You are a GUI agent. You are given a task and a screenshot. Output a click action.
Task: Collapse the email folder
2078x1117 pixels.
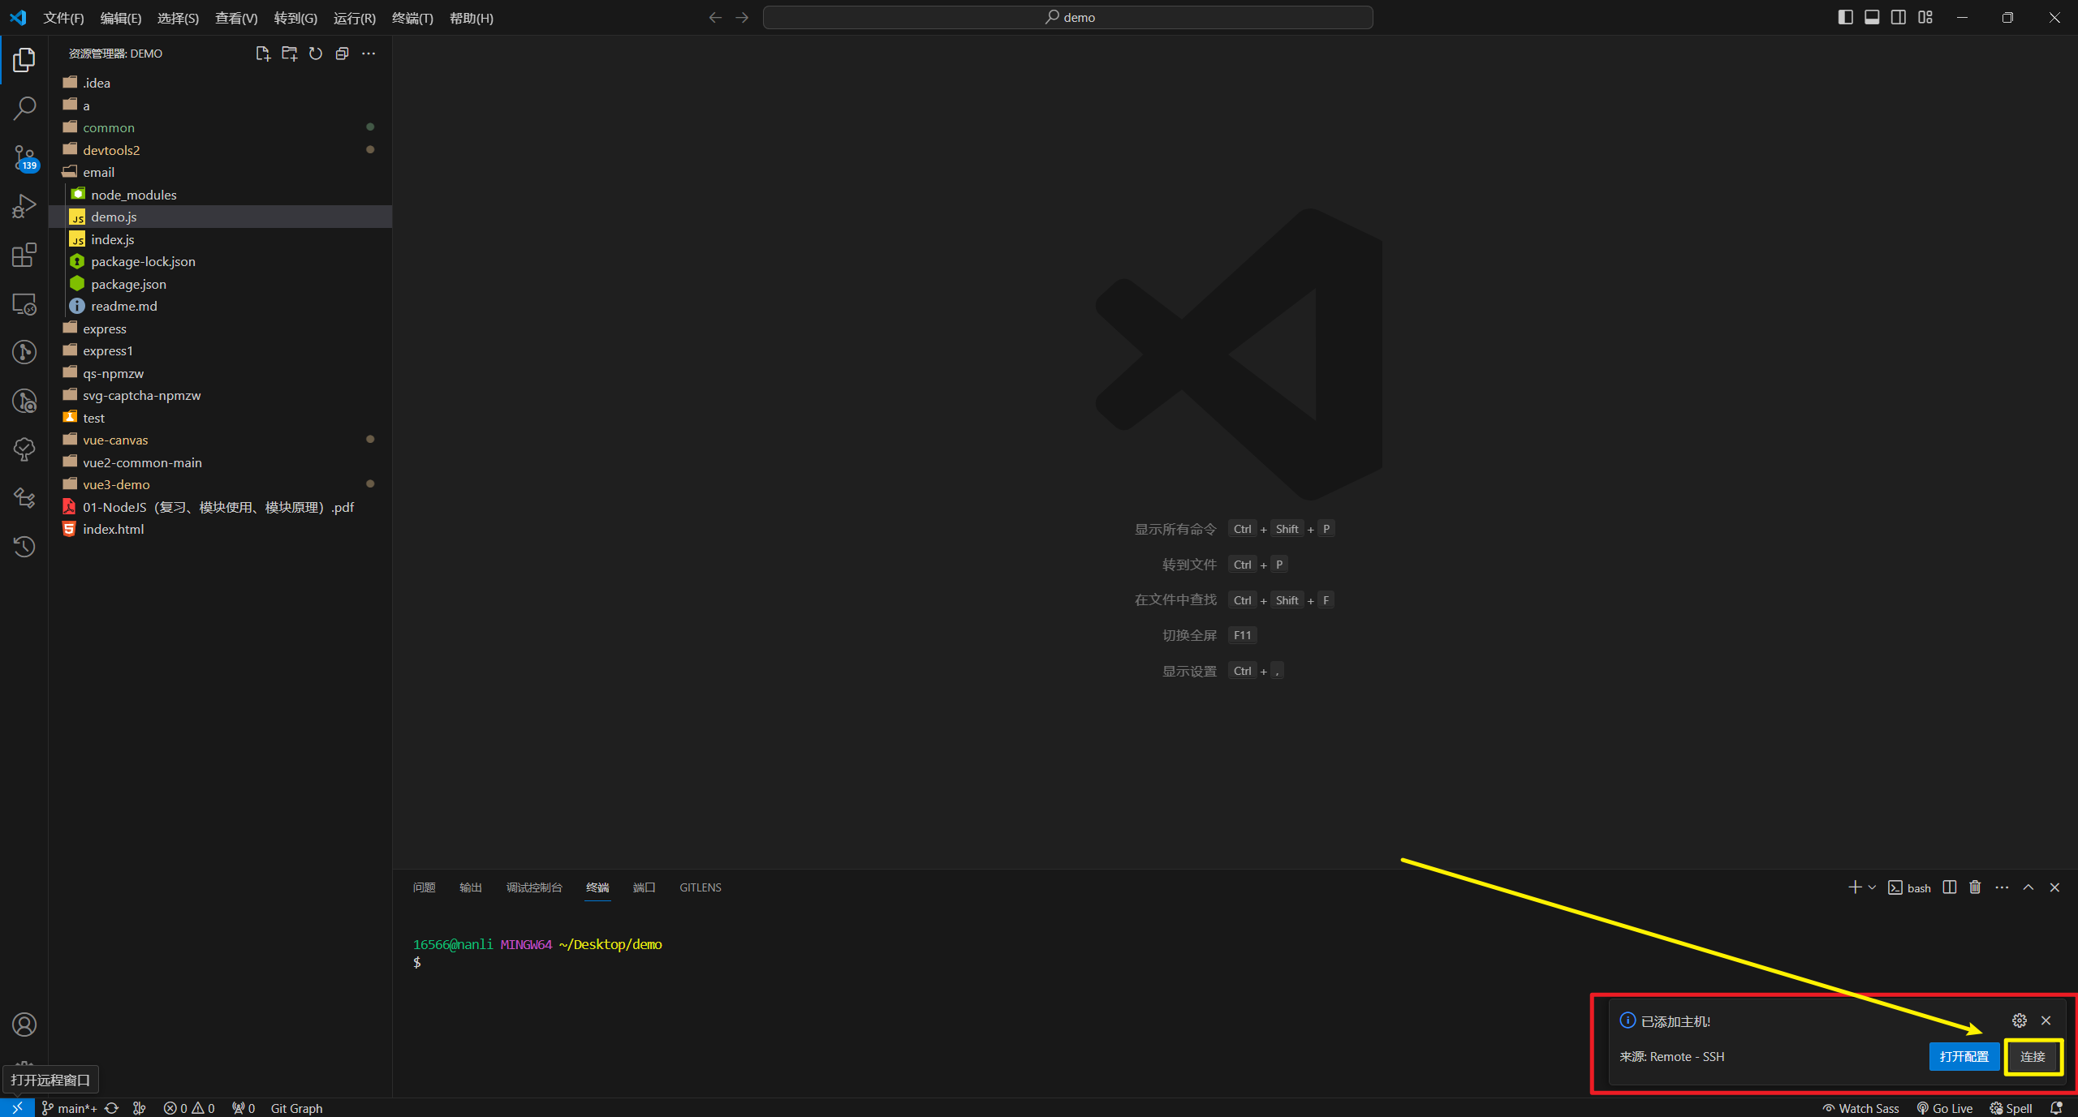[98, 172]
